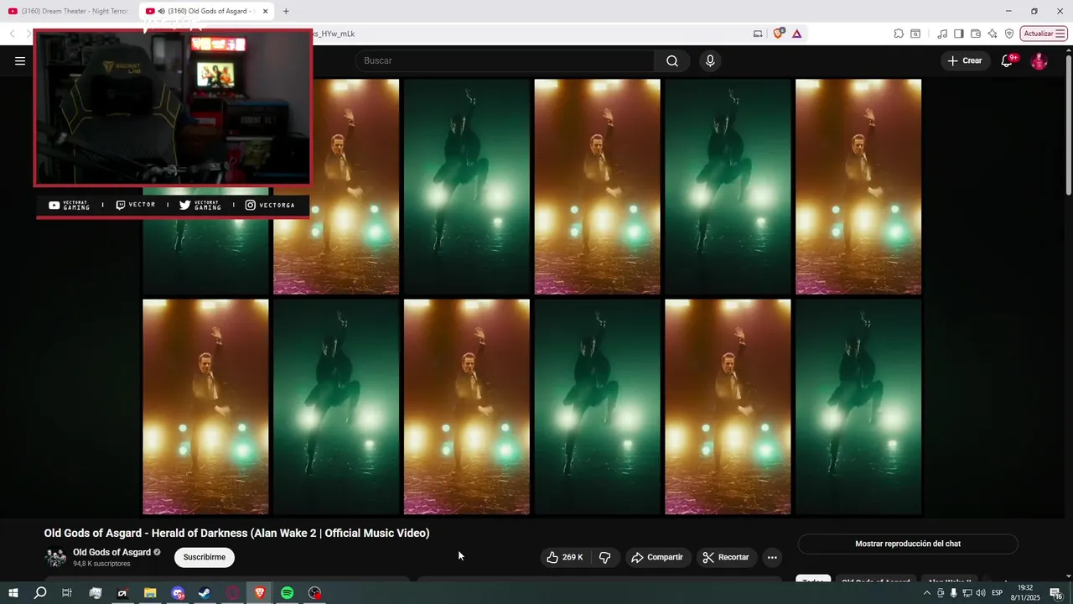Click the Crear button
Image resolution: width=1073 pixels, height=604 pixels.
tap(965, 60)
